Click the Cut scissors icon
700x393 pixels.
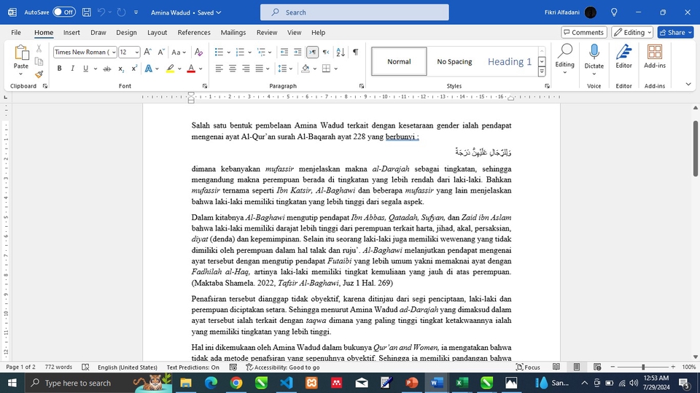point(39,49)
